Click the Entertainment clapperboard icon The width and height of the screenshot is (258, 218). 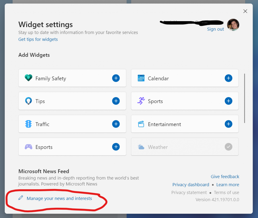point(141,124)
